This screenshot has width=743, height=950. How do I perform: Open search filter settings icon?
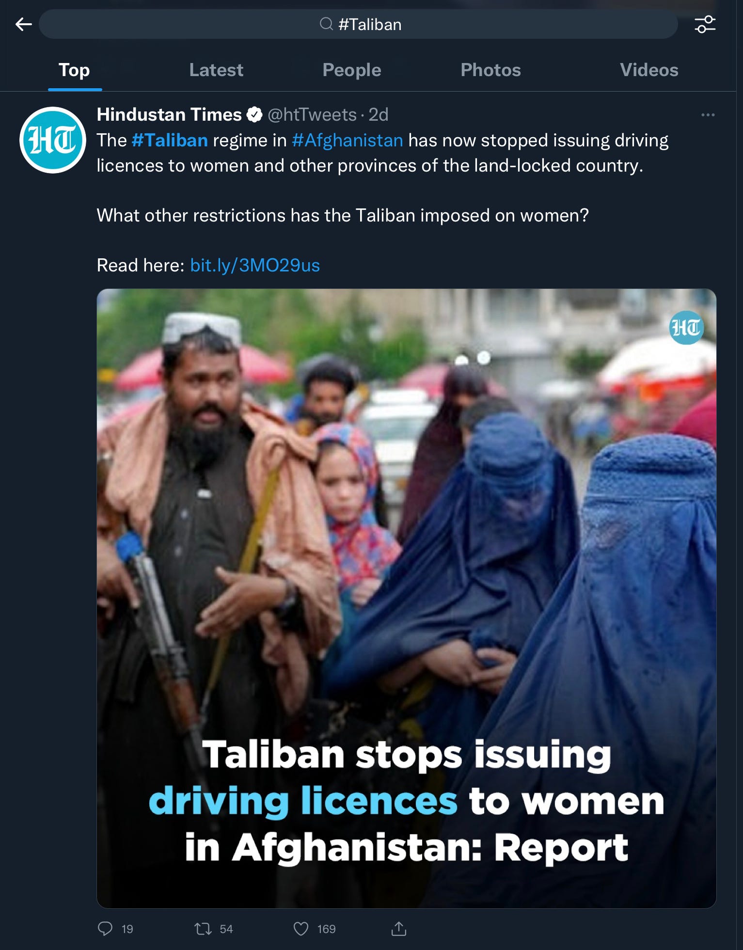pos(705,24)
